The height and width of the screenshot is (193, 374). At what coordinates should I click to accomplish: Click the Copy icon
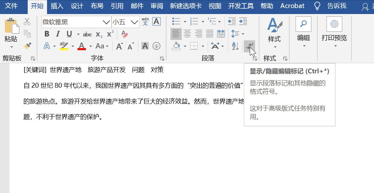click(27, 34)
